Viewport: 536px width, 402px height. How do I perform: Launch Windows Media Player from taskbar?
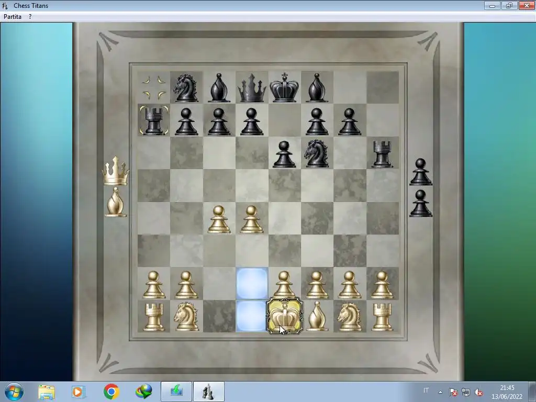(x=78, y=392)
